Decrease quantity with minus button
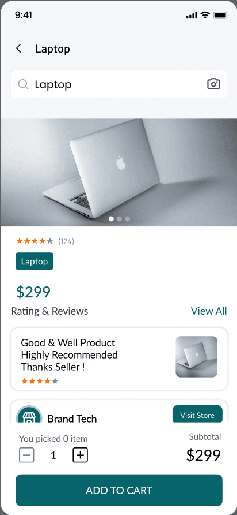This screenshot has height=515, width=237. pyautogui.click(x=26, y=455)
